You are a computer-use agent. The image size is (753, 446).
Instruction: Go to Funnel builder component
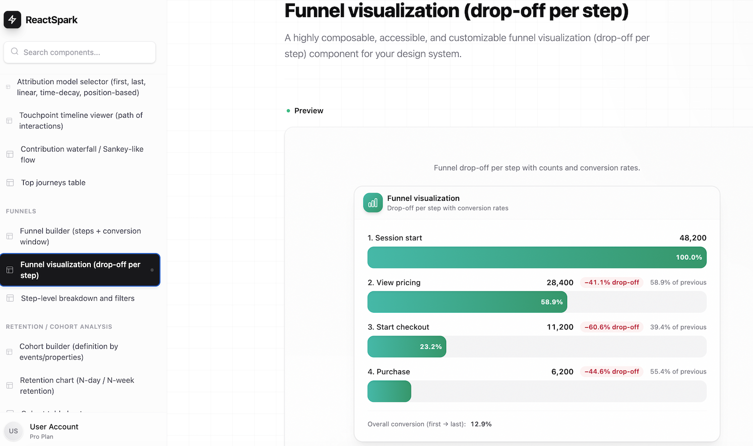pyautogui.click(x=80, y=237)
